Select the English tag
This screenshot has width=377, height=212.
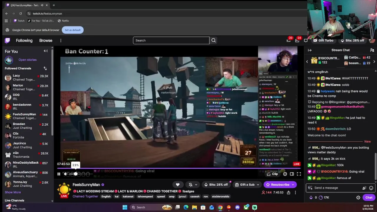click(106, 196)
